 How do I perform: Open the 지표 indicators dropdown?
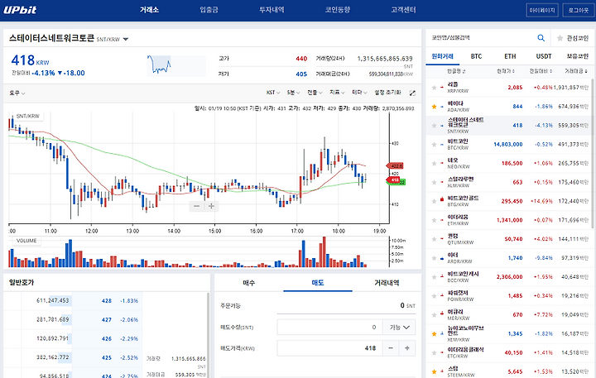tap(337, 93)
